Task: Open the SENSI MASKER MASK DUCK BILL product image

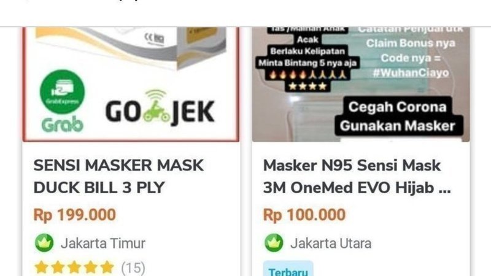Action: (131, 84)
